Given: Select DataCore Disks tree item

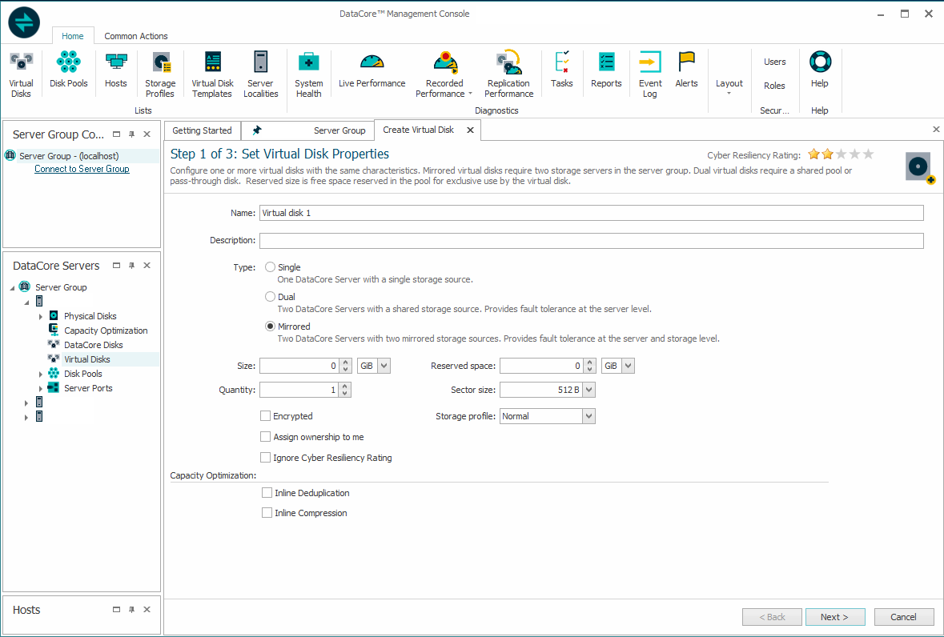Looking at the screenshot, I should point(94,345).
